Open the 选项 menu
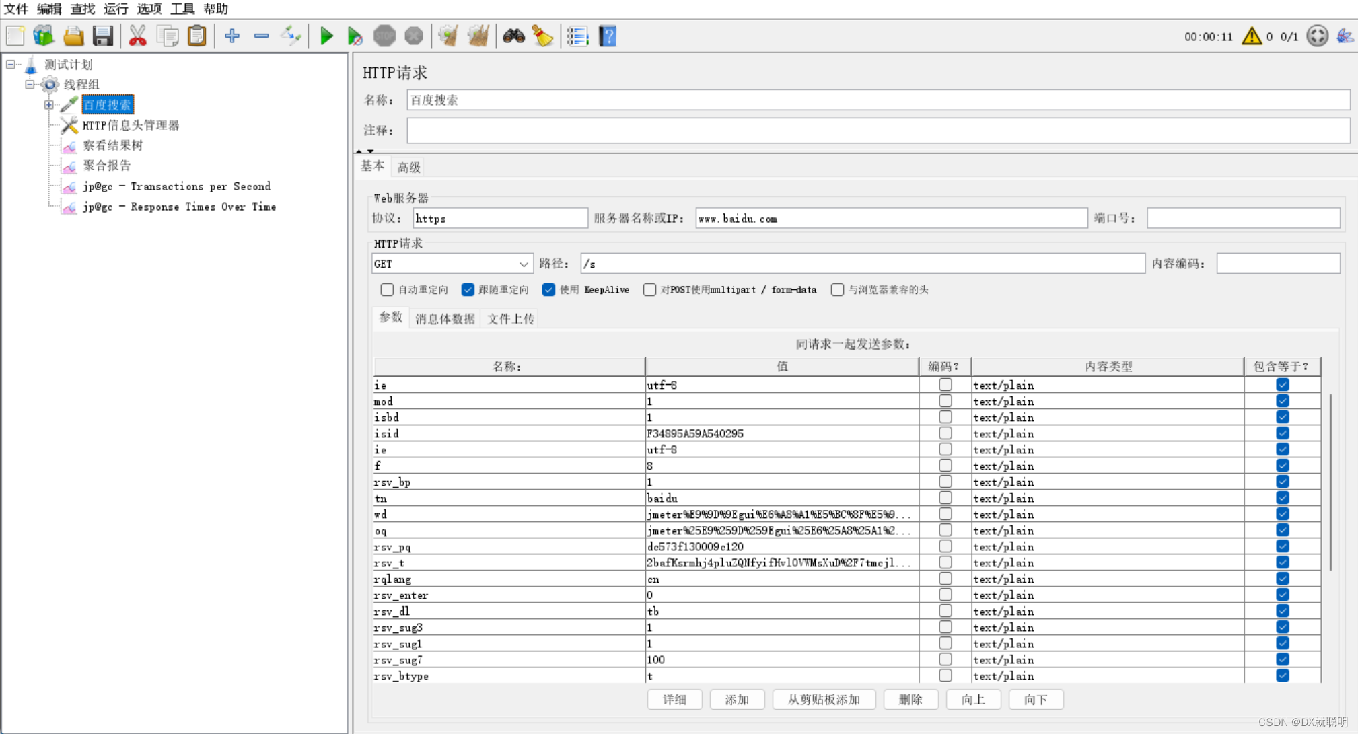 [x=149, y=9]
